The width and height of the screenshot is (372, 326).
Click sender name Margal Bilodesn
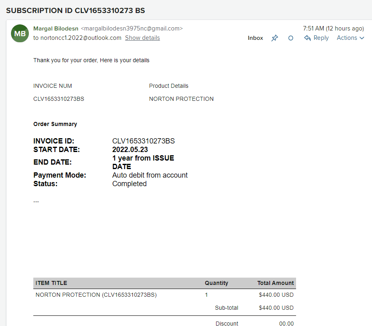[56, 28]
